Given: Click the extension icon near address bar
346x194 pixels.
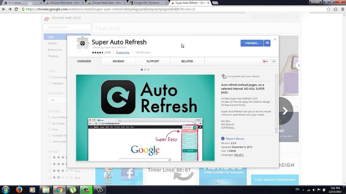Looking at the screenshot, I should (x=335, y=9).
